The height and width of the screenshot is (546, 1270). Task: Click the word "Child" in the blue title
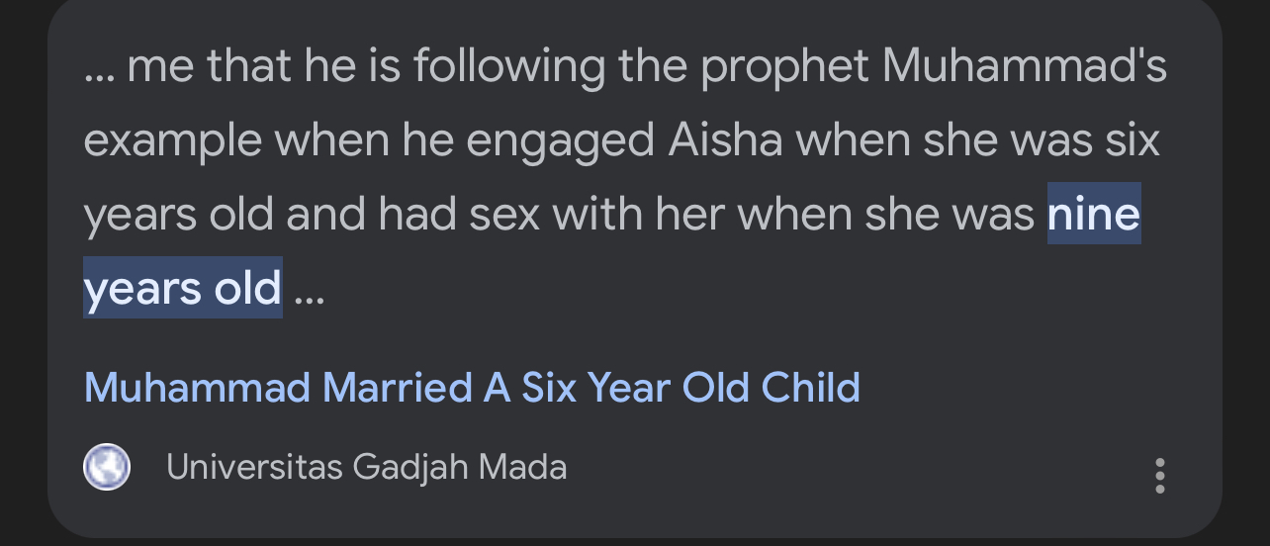(810, 388)
